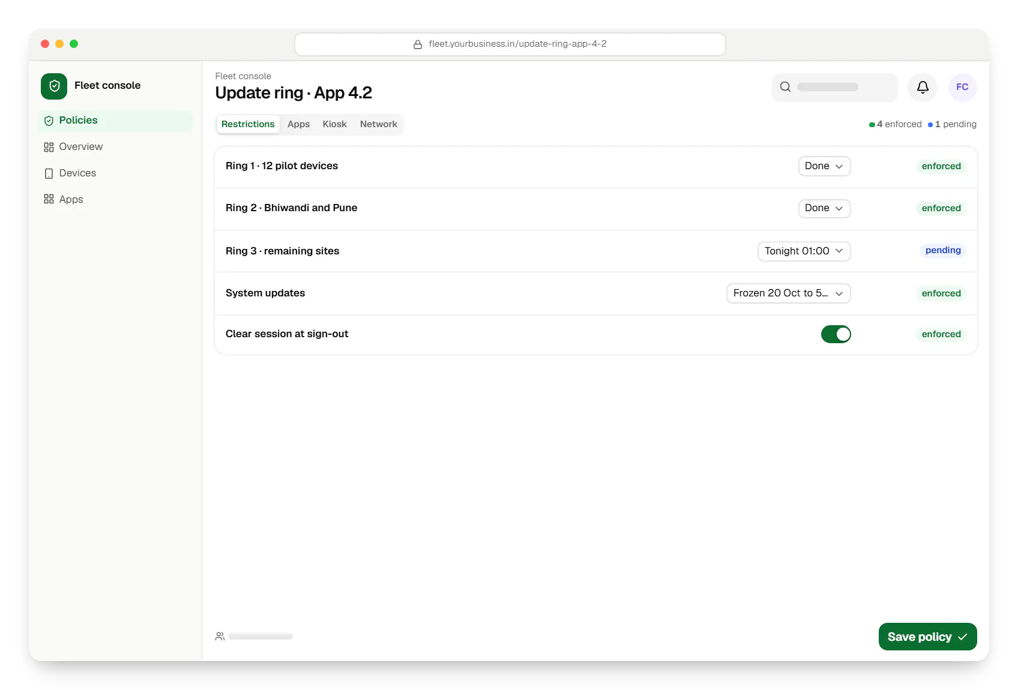Click the lock icon in address bar

[x=418, y=44]
